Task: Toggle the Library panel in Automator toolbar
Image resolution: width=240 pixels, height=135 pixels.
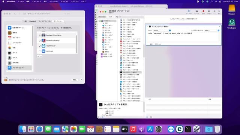Action: pos(189,11)
